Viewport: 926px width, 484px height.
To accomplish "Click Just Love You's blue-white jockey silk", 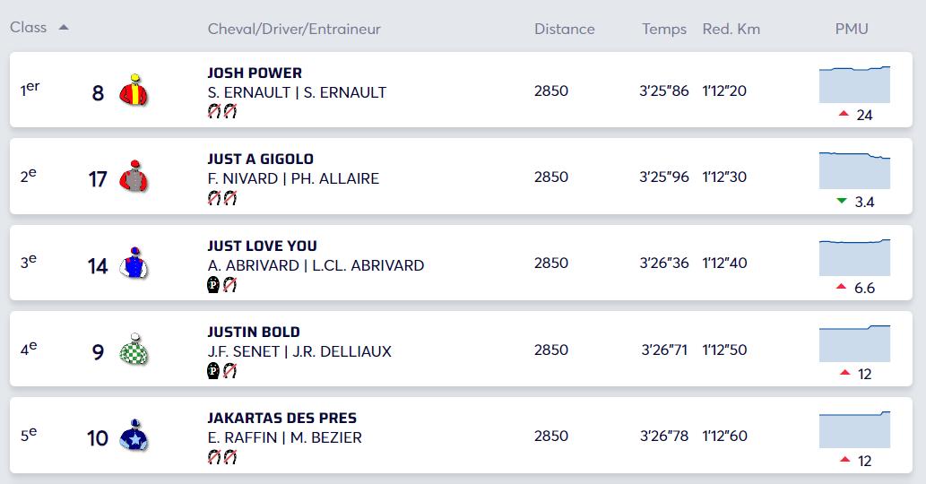I will [x=134, y=264].
